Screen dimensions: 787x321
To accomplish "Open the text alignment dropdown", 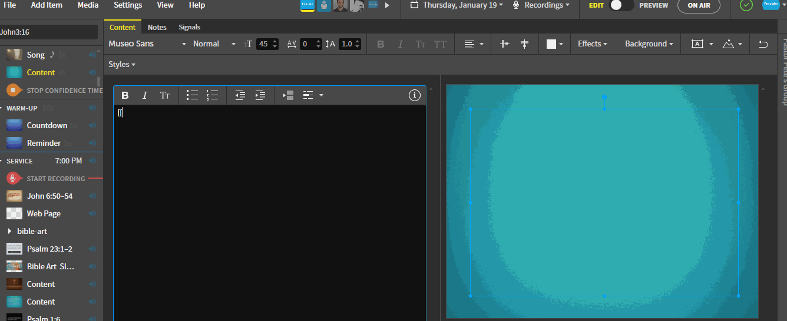I will point(474,44).
